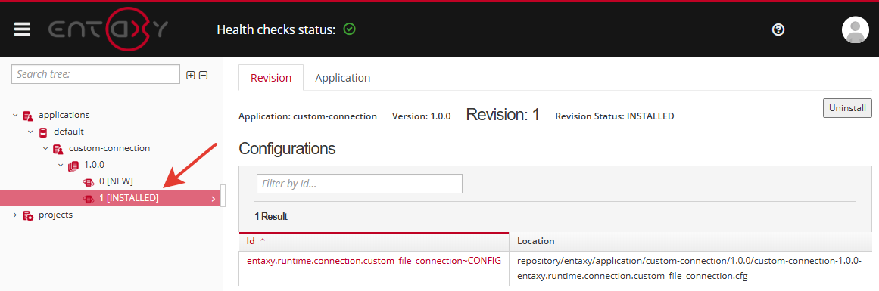Collapse the default tree node
The image size is (879, 291).
pyautogui.click(x=30, y=132)
